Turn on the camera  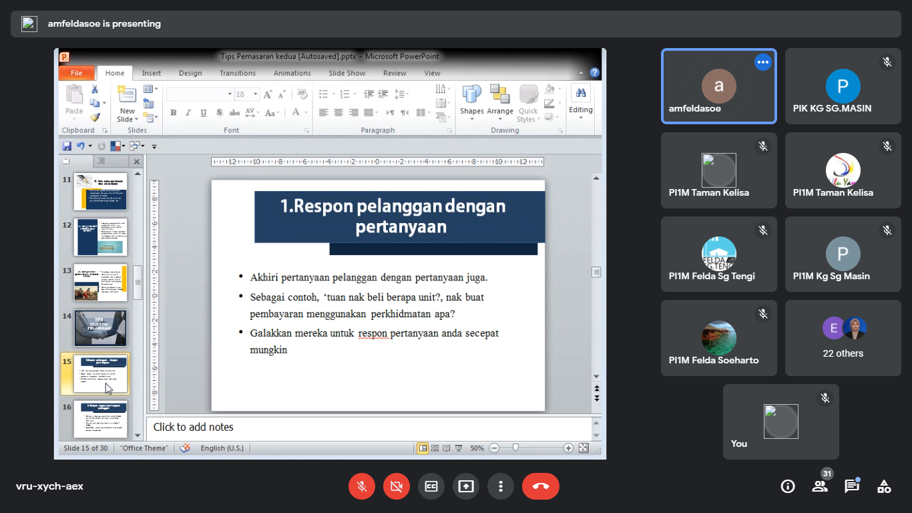(397, 486)
